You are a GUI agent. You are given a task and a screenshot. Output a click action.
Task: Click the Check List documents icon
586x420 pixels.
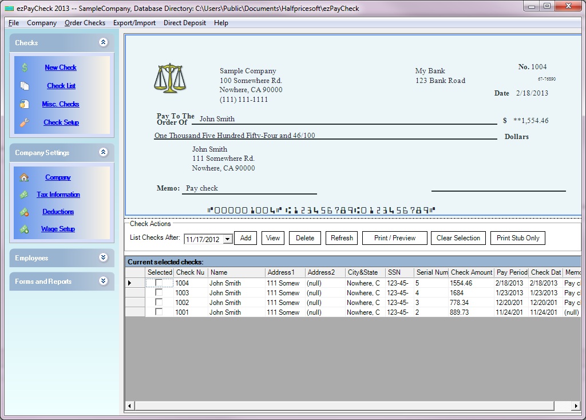pyautogui.click(x=25, y=86)
